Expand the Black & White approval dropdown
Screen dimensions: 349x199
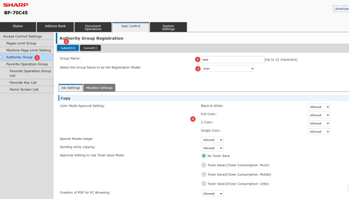coord(318,107)
